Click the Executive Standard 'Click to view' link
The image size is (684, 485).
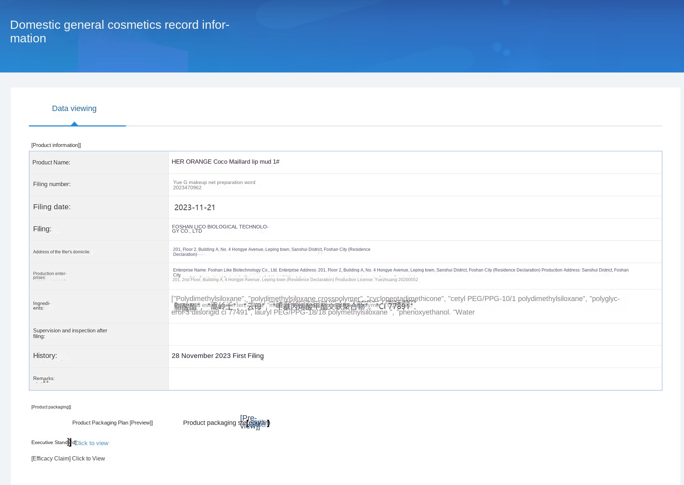click(x=92, y=443)
